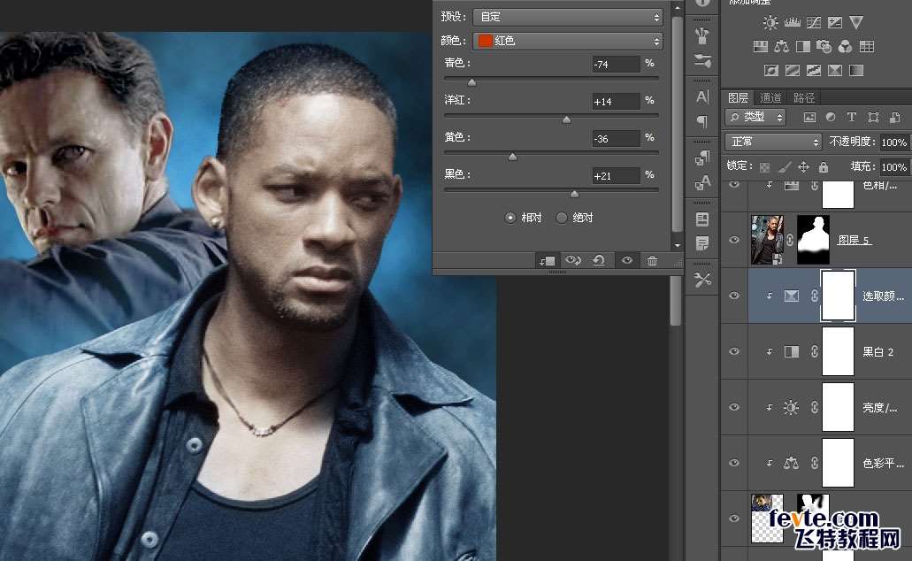912x561 pixels.
Task: Add a Selective Color adjustment from the adjustments panel
Action: point(835,71)
